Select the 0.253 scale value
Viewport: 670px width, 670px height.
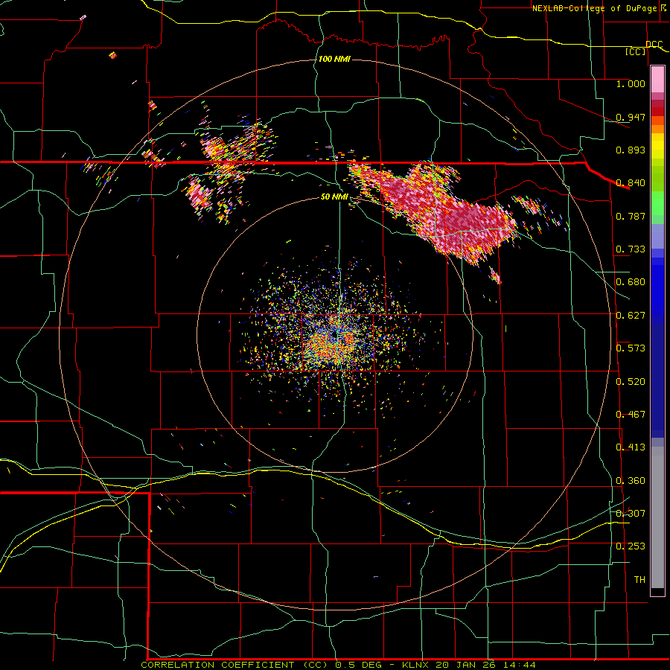click(x=631, y=546)
